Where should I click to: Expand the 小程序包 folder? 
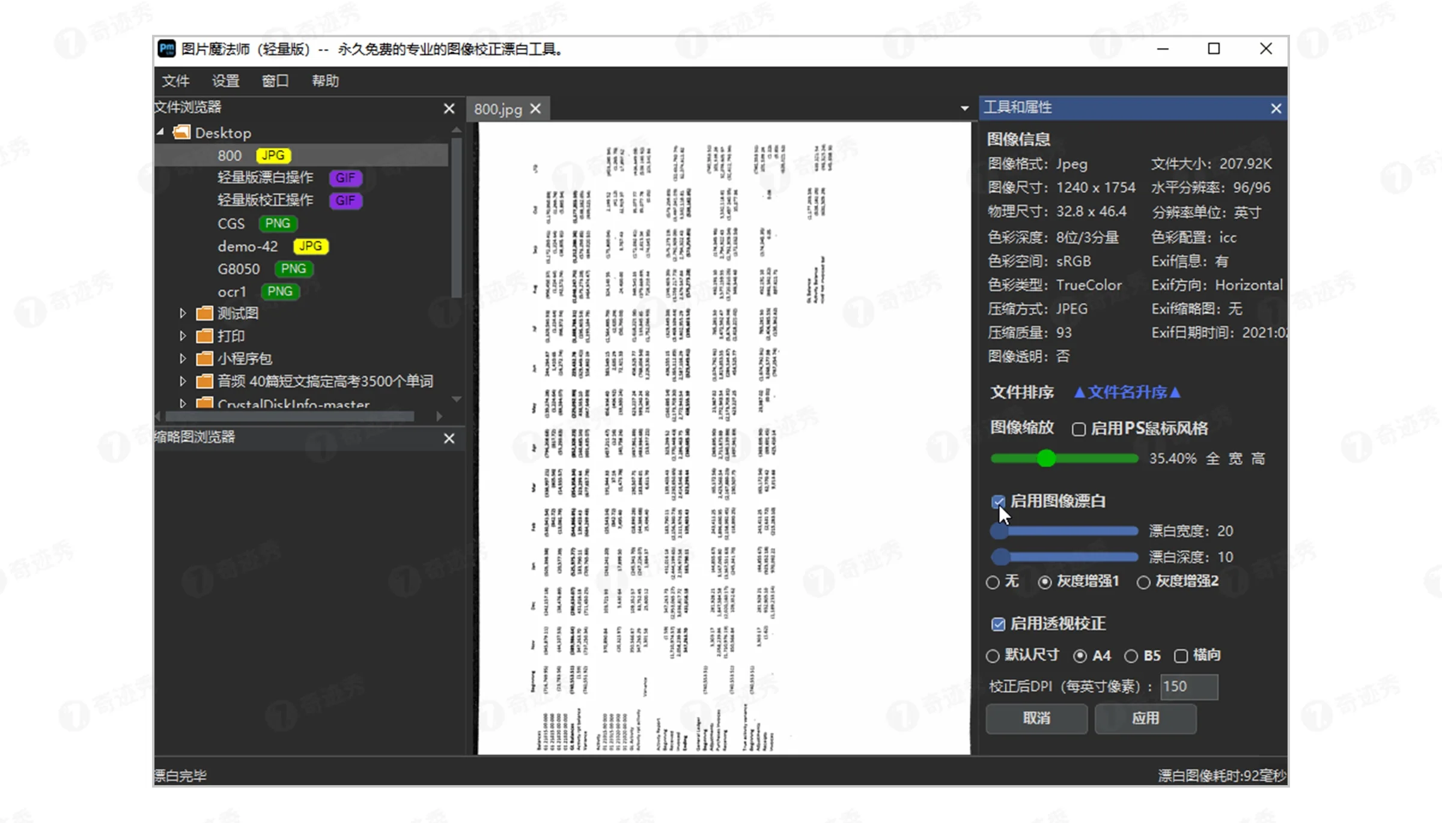183,358
